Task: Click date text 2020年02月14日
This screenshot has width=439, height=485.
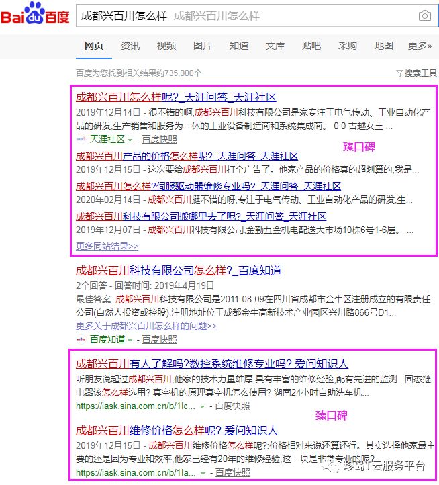Action: (x=108, y=200)
